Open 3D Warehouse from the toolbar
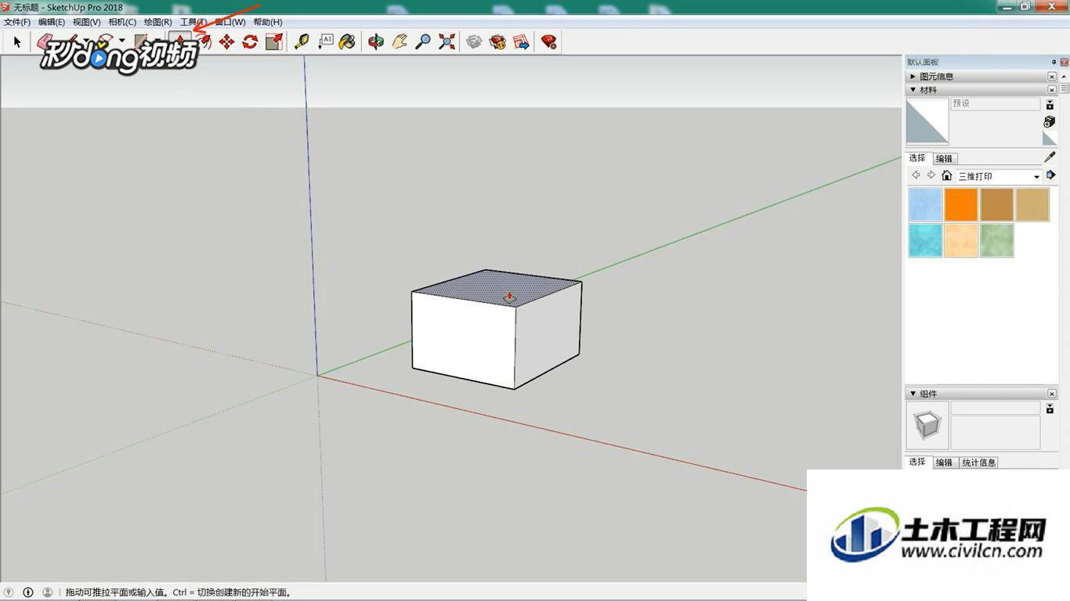This screenshot has width=1070, height=601. [x=474, y=42]
